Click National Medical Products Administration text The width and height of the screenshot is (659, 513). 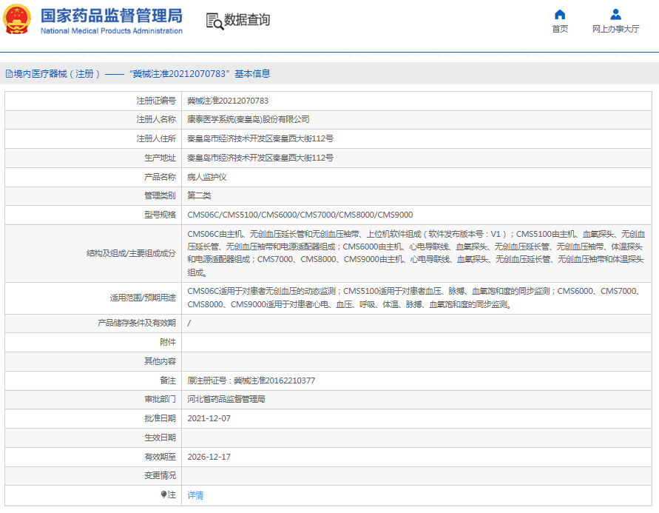pyautogui.click(x=112, y=31)
